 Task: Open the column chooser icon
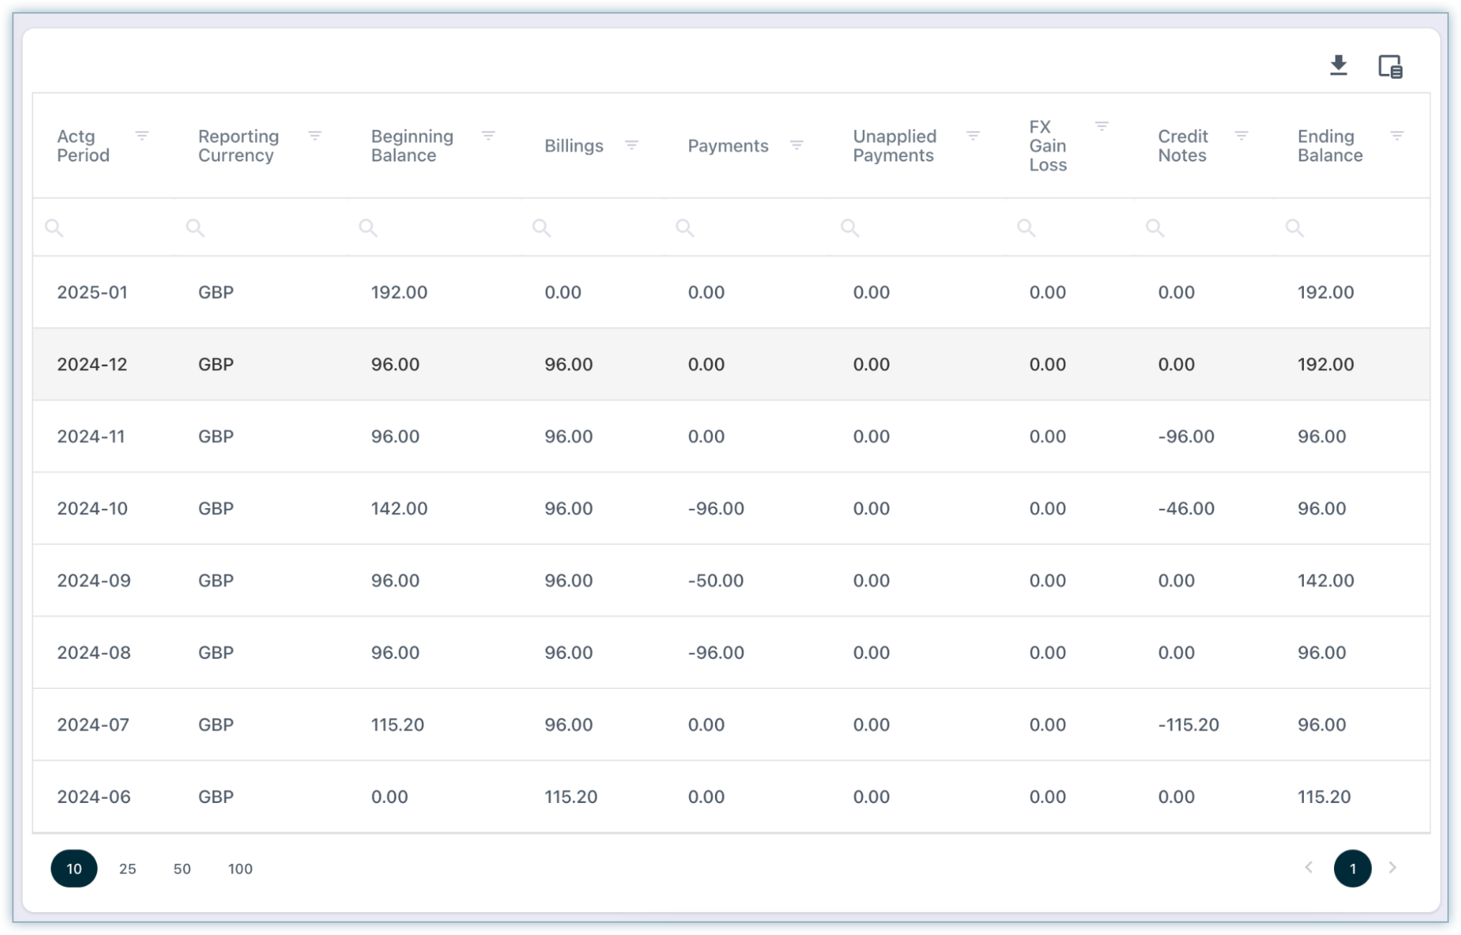pyautogui.click(x=1390, y=67)
